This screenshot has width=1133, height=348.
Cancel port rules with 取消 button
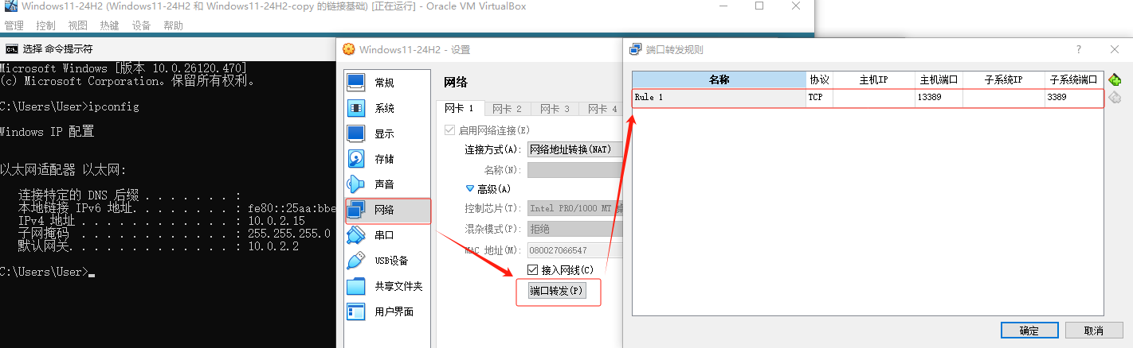pyautogui.click(x=1094, y=331)
